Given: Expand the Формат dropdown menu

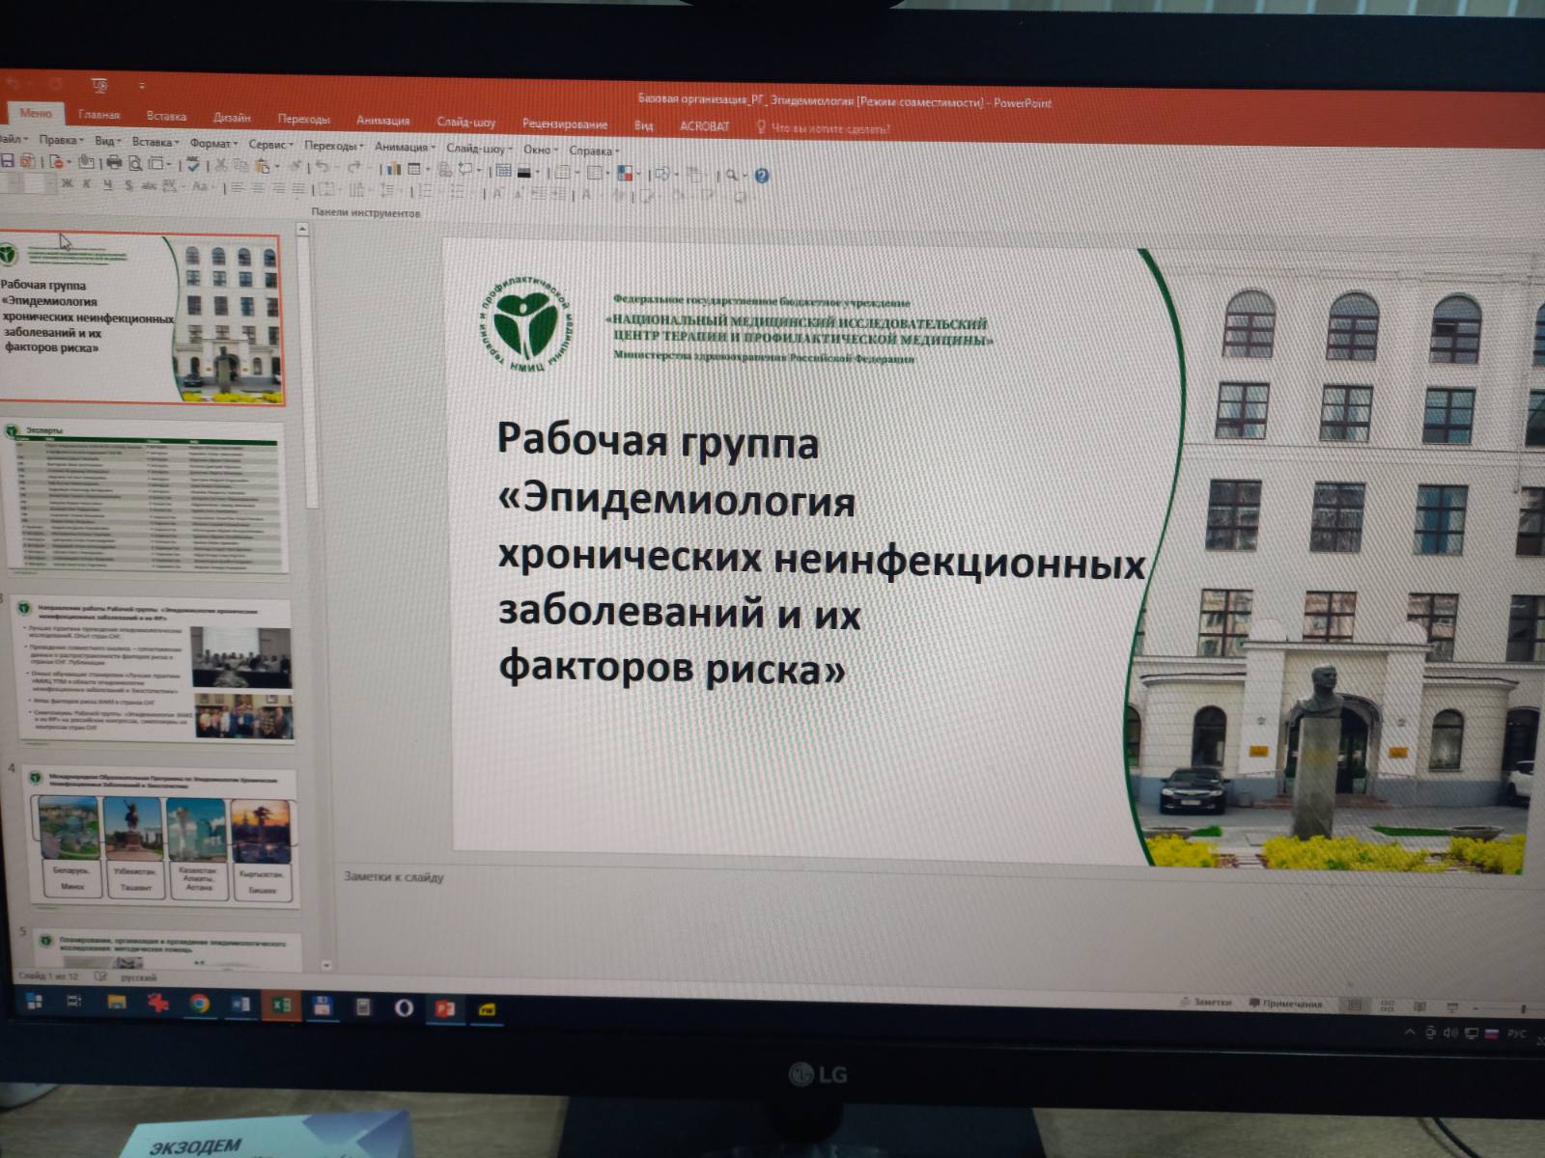Looking at the screenshot, I should click(x=212, y=143).
